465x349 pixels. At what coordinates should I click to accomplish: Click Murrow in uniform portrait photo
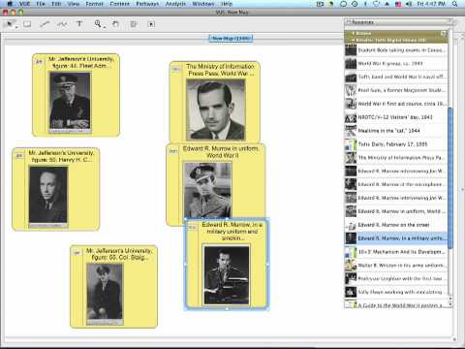click(207, 190)
